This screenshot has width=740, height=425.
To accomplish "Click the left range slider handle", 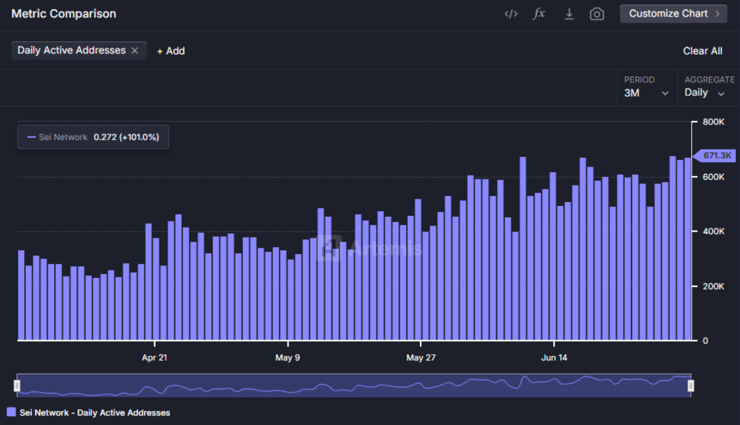I will [x=17, y=386].
